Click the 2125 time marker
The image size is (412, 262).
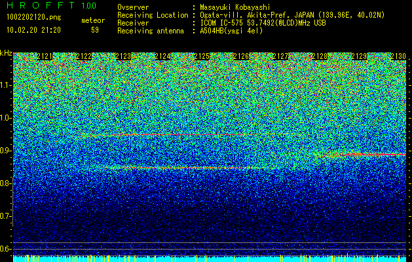(x=202, y=56)
